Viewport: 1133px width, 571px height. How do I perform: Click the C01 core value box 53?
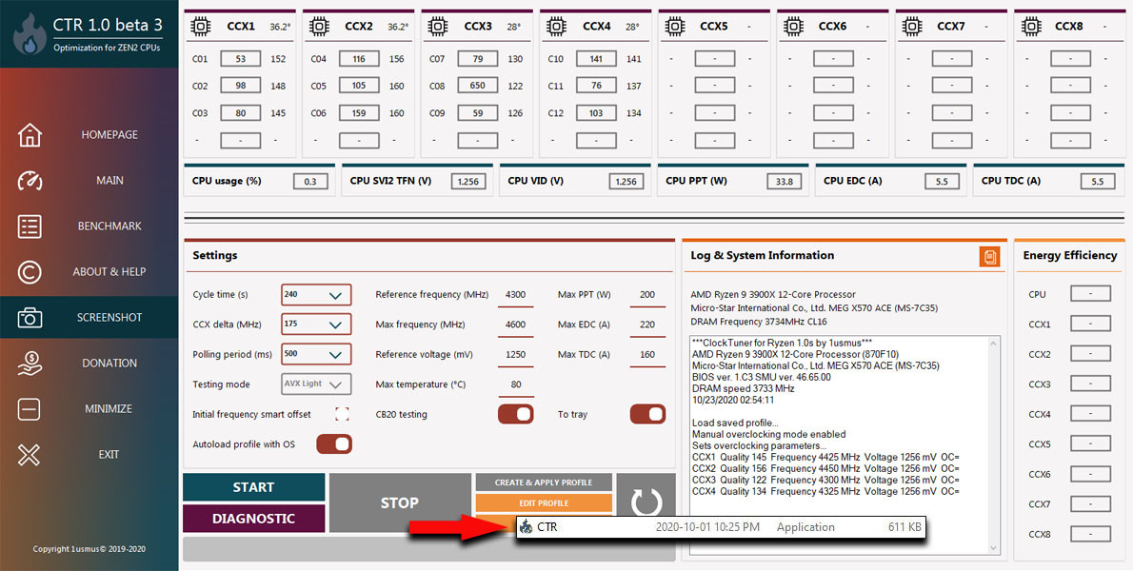tap(241, 59)
